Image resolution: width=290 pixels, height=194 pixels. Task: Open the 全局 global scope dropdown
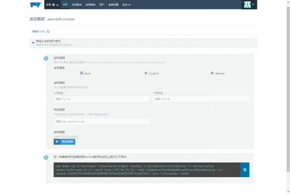coord(52,5)
